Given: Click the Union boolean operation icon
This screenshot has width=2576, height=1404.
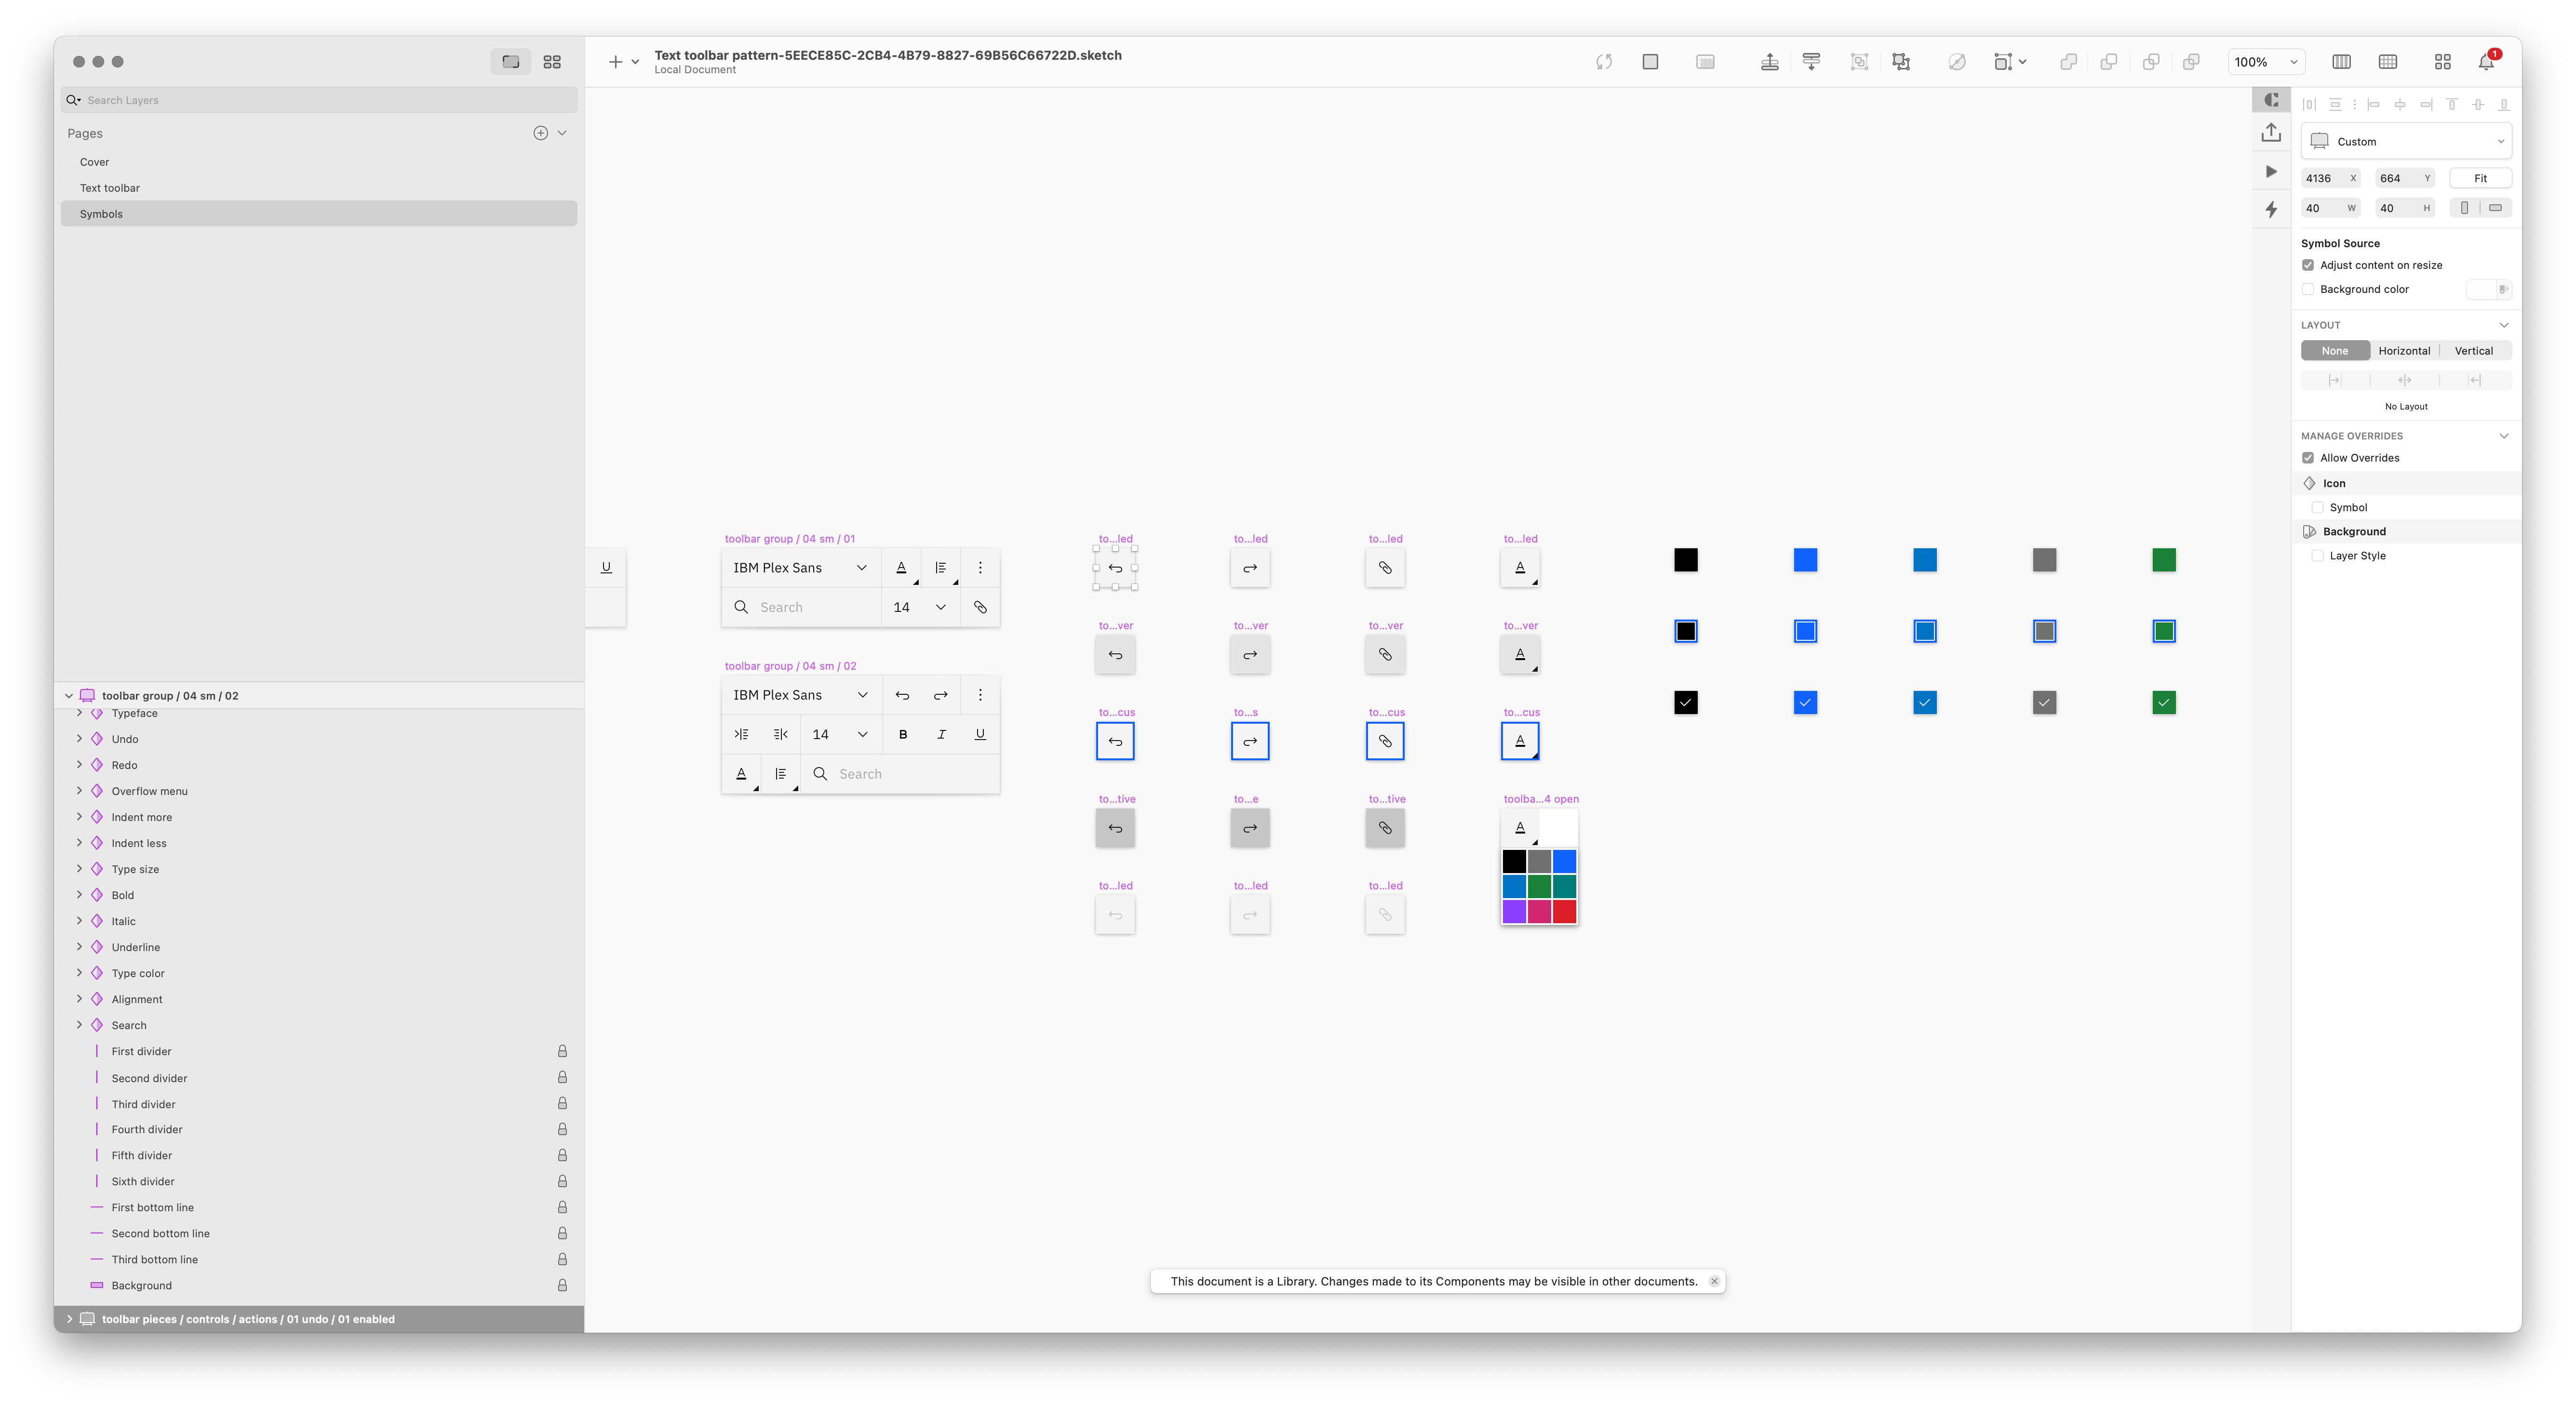Looking at the screenshot, I should [x=2068, y=61].
